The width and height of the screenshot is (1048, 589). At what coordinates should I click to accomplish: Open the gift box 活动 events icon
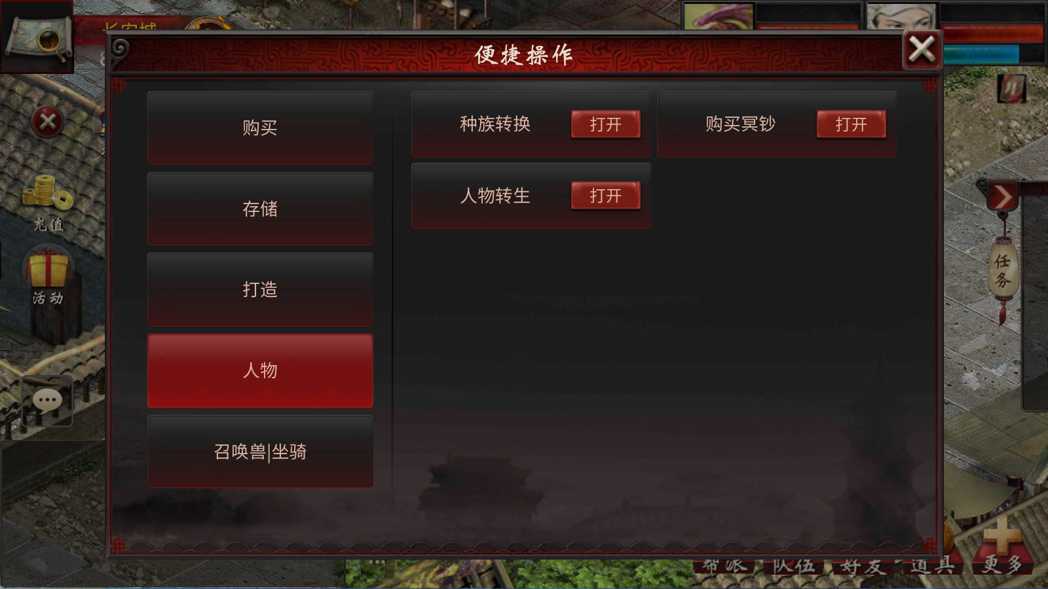click(48, 277)
